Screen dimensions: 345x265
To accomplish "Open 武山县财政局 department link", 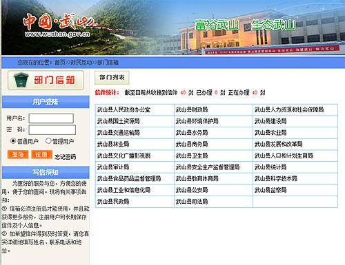I will (x=192, y=109).
